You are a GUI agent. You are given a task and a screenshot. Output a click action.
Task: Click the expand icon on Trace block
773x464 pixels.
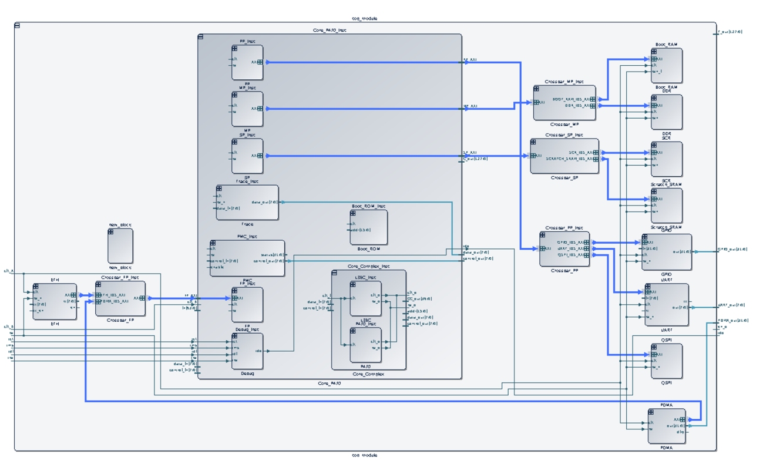click(220, 189)
